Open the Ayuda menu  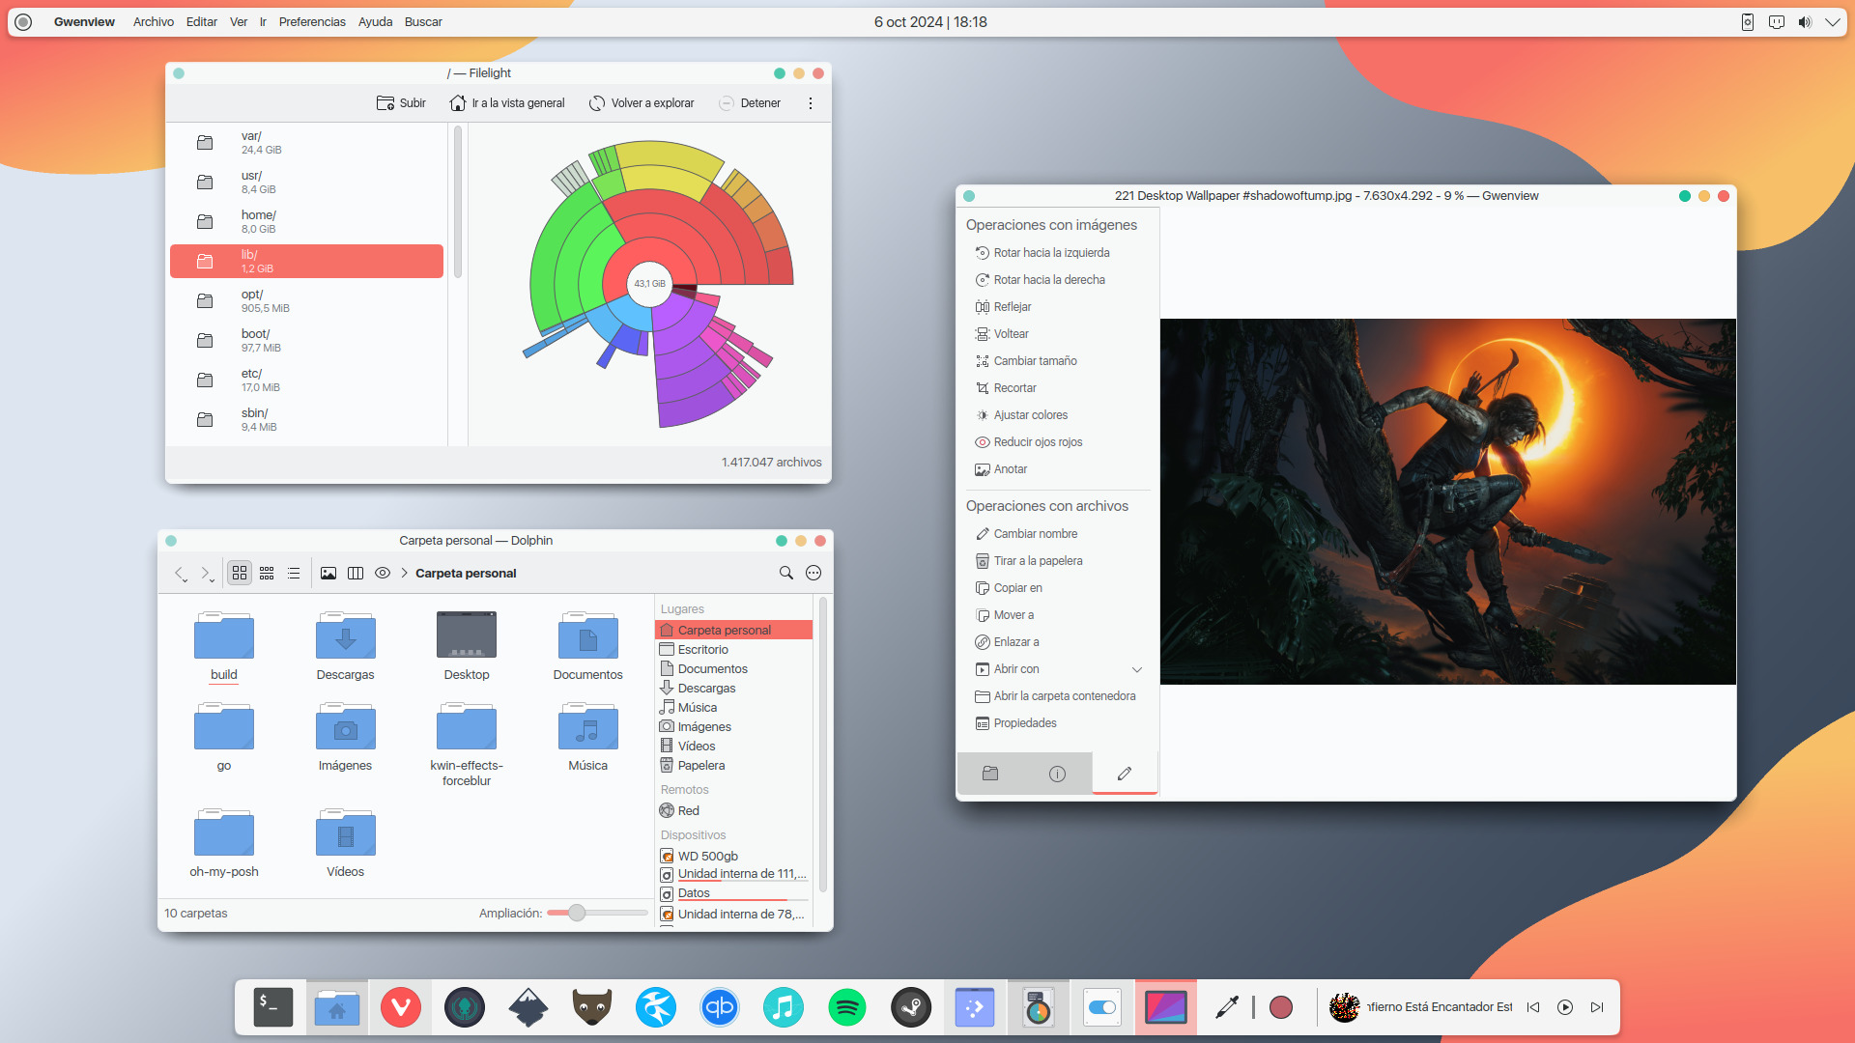[x=375, y=22]
